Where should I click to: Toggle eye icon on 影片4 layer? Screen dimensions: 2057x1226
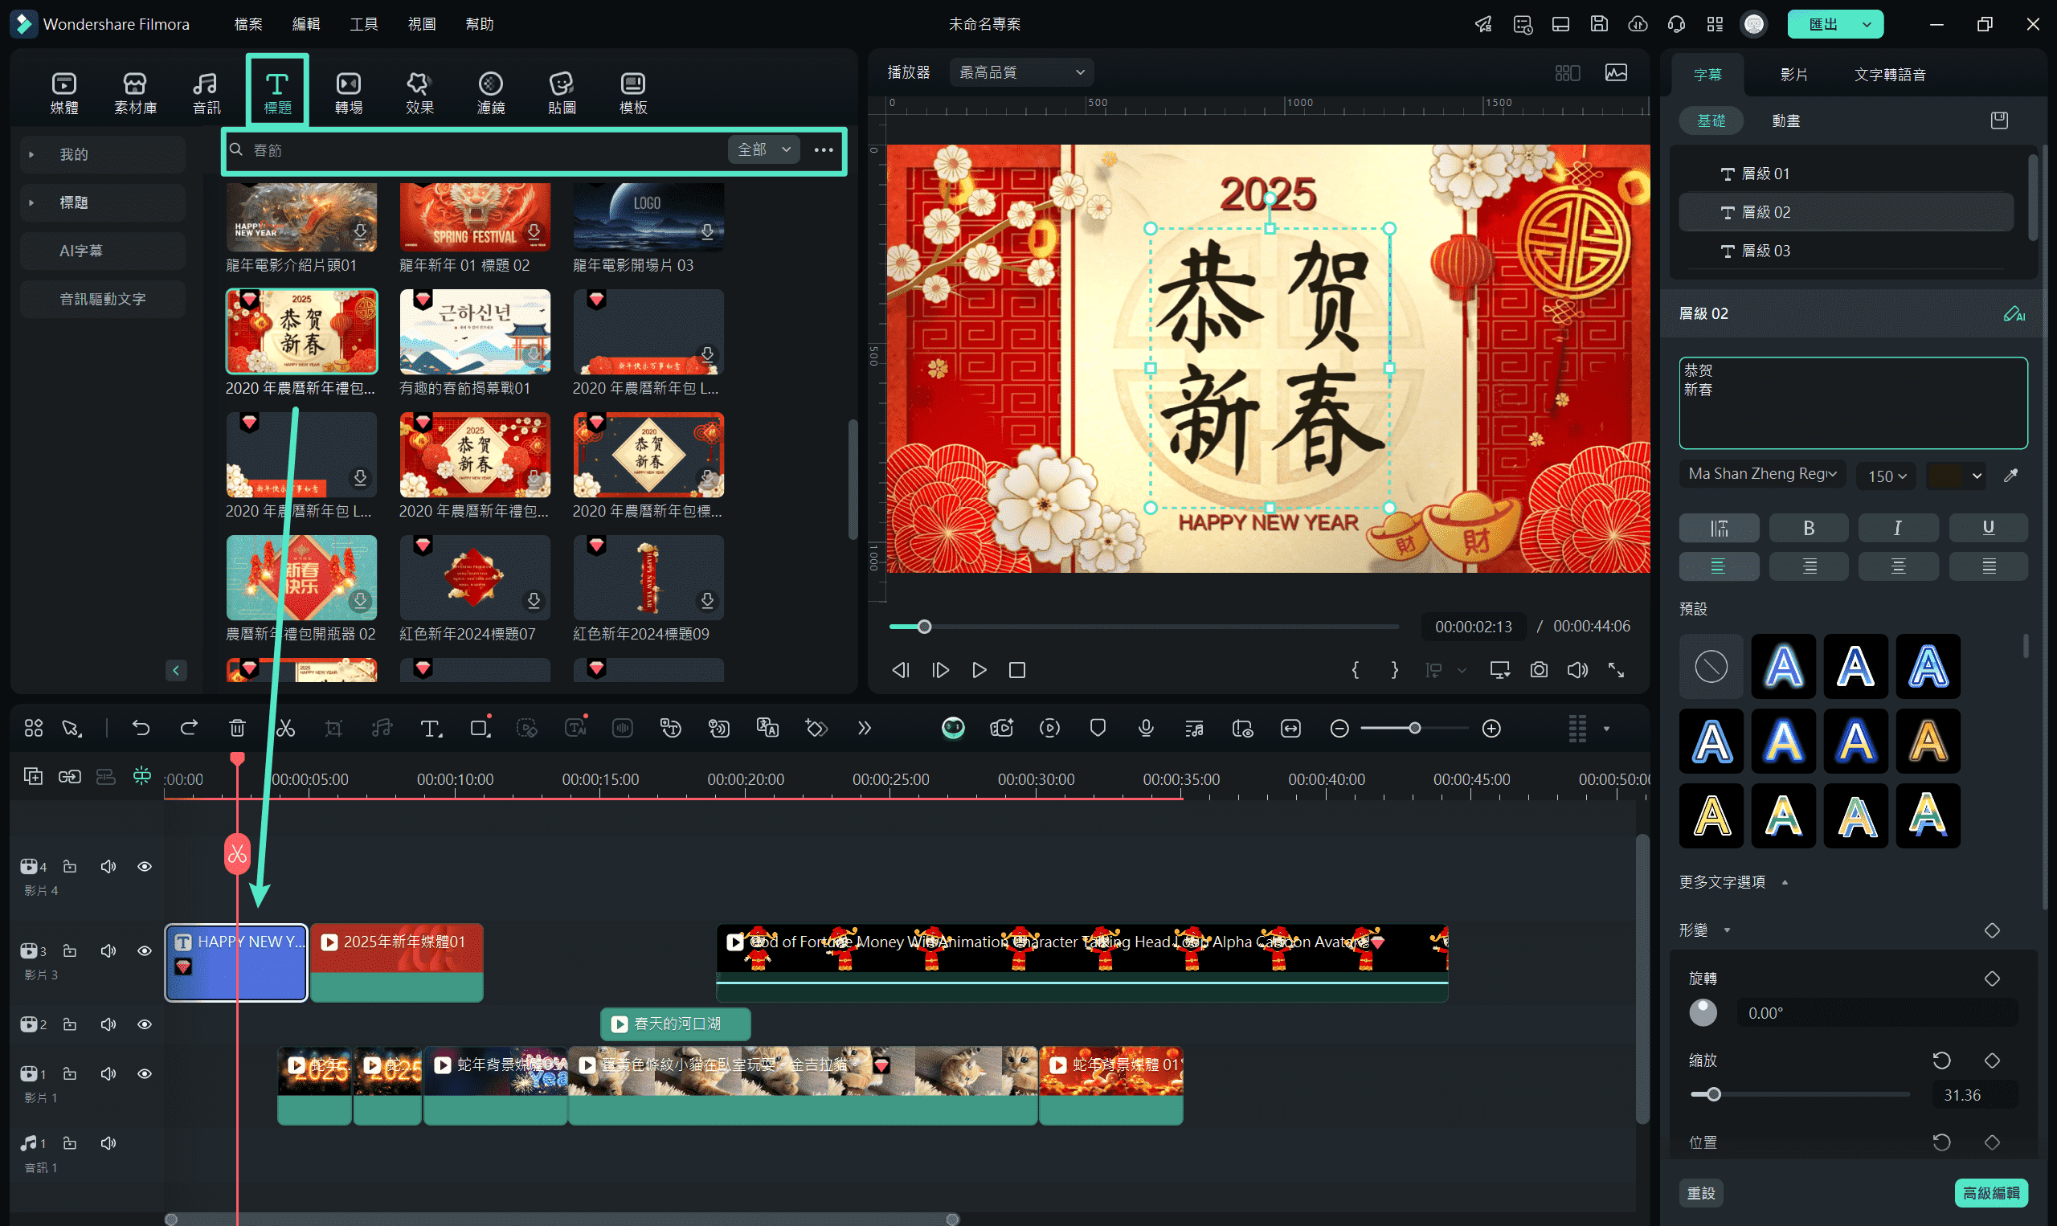point(145,865)
